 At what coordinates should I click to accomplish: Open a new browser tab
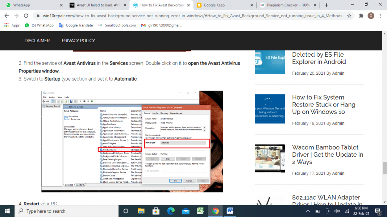[326, 5]
